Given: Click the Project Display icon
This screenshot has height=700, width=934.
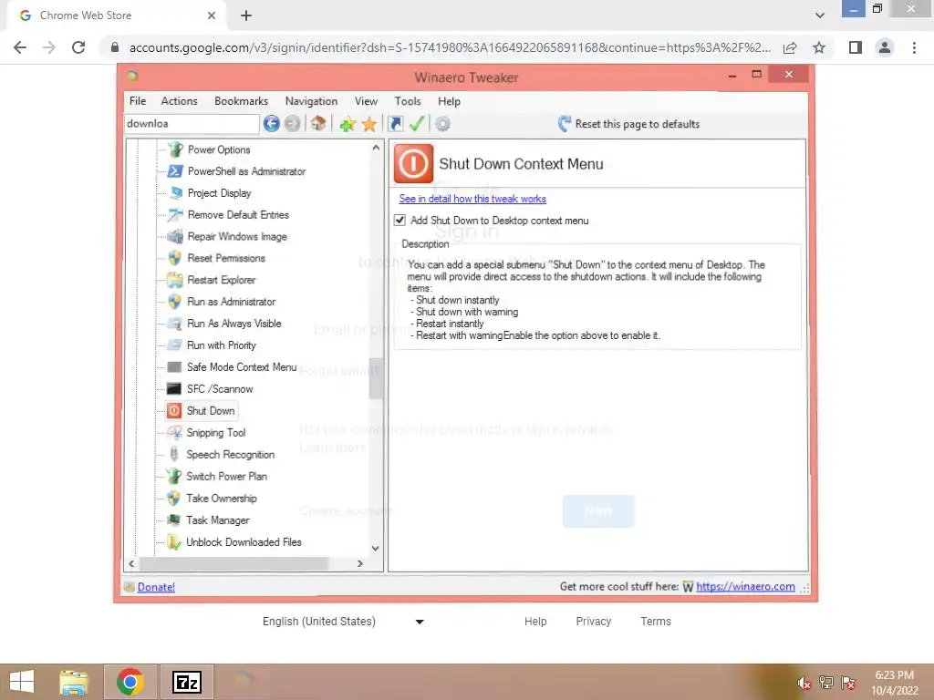Looking at the screenshot, I should click(175, 193).
